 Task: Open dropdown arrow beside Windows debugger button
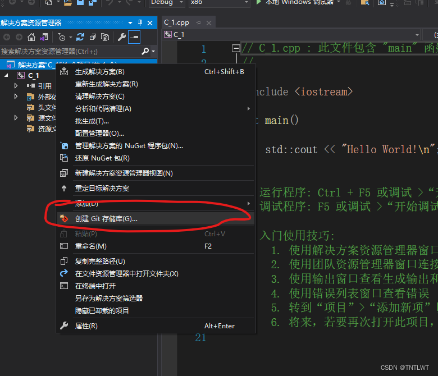tap(339, 2)
